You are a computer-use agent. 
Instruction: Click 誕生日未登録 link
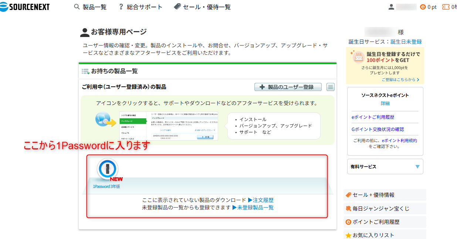point(406,42)
